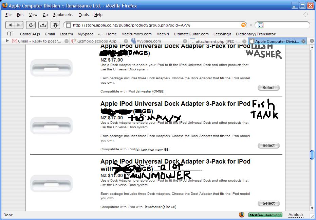Click the orange Go button in address bar

243,25
